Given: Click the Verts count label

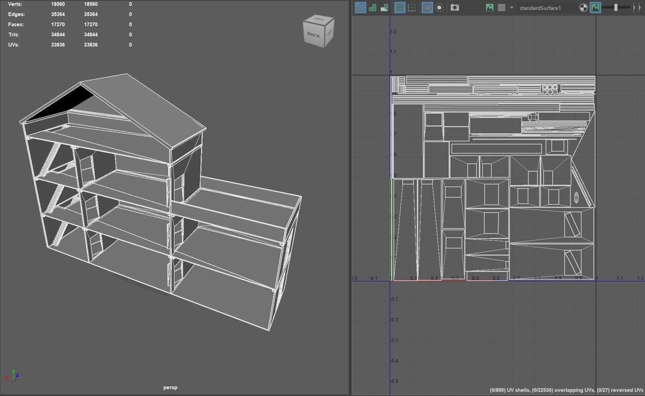Looking at the screenshot, I should tap(16, 4).
